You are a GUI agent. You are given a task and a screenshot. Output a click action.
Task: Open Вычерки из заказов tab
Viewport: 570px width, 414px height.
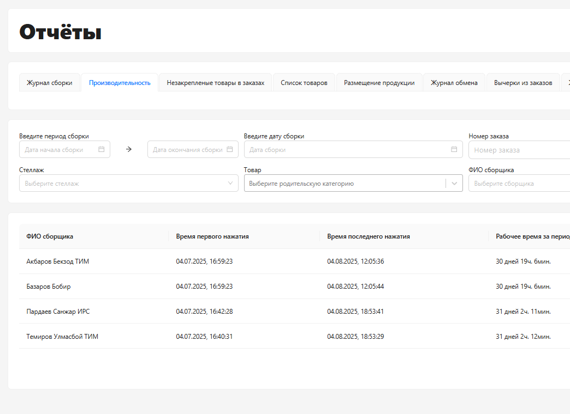click(523, 83)
